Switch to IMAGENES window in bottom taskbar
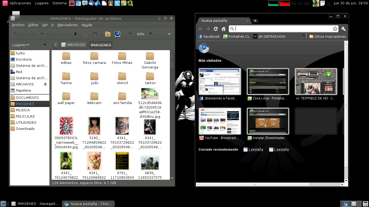 35,204
